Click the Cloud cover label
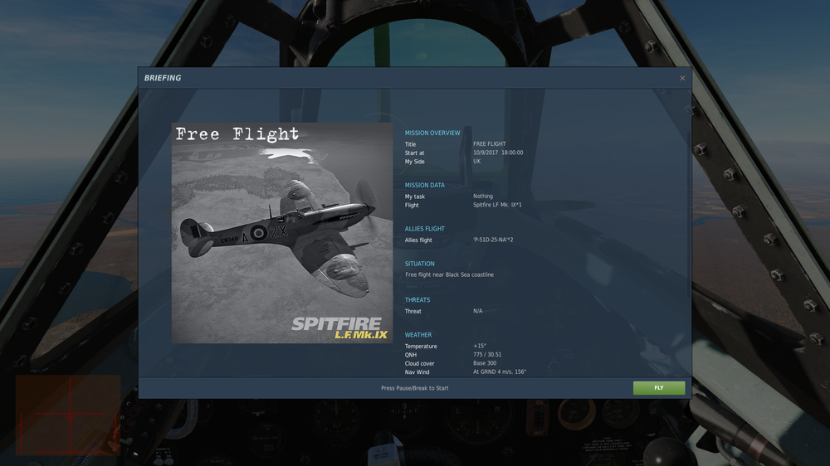The height and width of the screenshot is (466, 830). click(x=419, y=364)
